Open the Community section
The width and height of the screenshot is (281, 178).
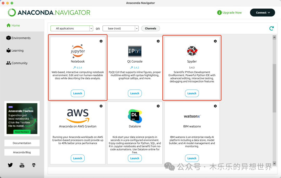coord(17,63)
